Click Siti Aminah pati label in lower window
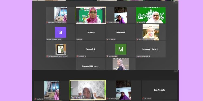 [114, 99]
